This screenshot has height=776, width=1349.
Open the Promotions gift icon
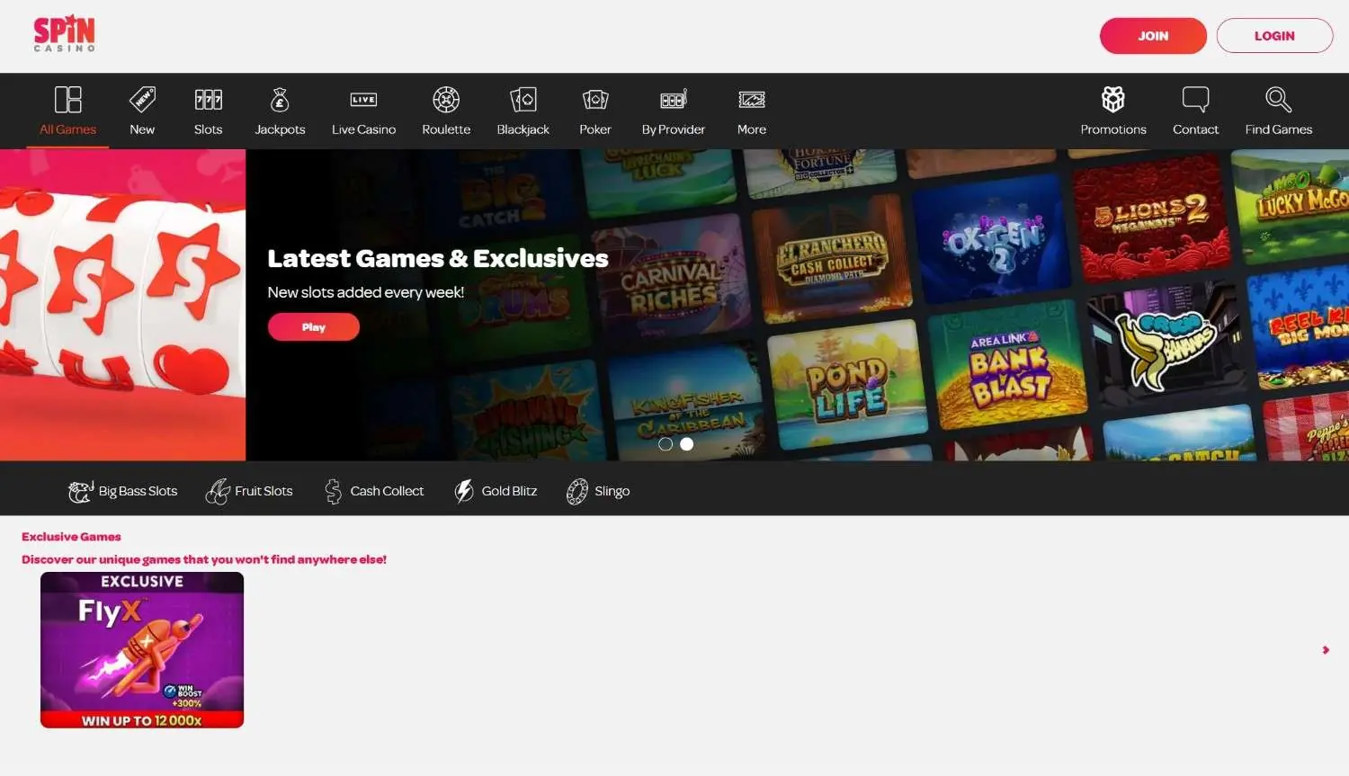pos(1113,99)
